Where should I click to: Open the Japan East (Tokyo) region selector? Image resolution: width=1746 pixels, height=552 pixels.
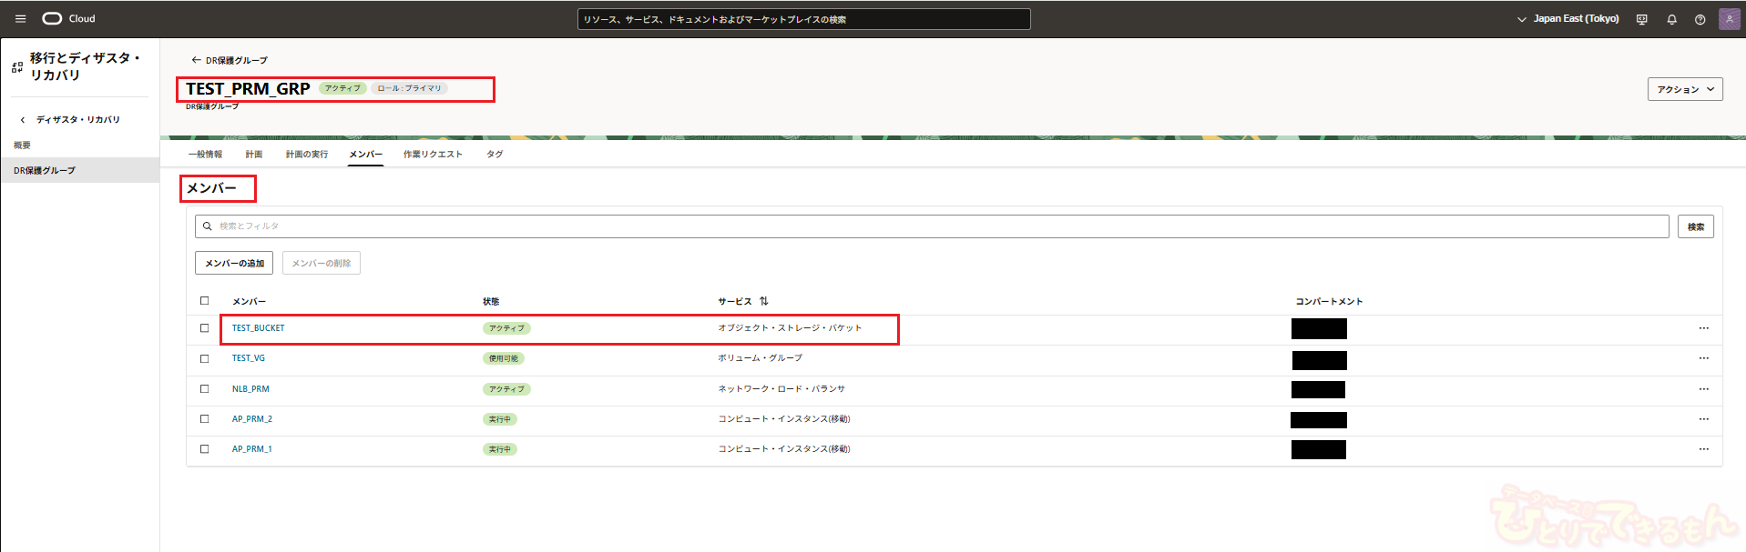[x=1567, y=19]
